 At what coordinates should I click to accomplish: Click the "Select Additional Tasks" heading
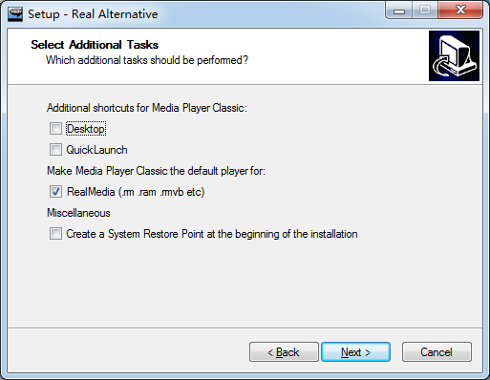coord(95,45)
